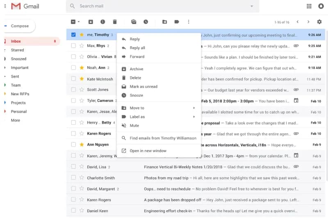Image resolution: width=328 pixels, height=220 pixels.
Task: Click the Delete trash icon in toolbar
Action: 115,22
